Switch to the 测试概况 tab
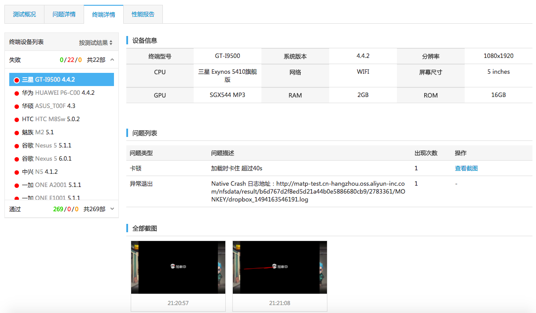The image size is (536, 313). [24, 14]
